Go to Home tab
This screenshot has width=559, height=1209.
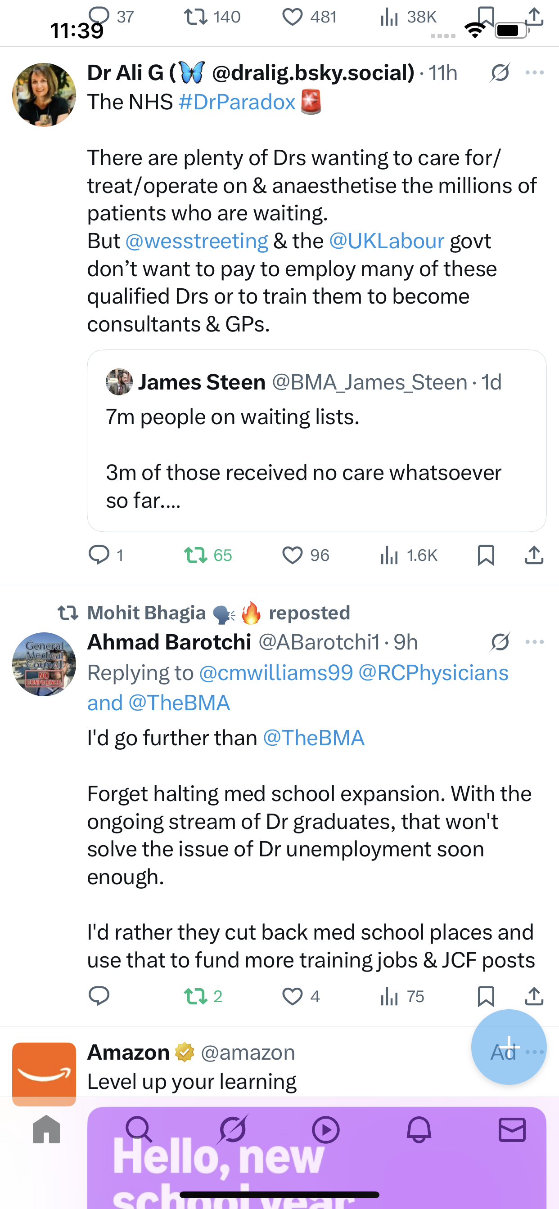(x=46, y=1129)
